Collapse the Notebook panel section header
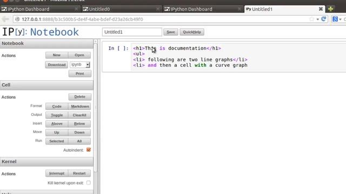 tap(46, 43)
